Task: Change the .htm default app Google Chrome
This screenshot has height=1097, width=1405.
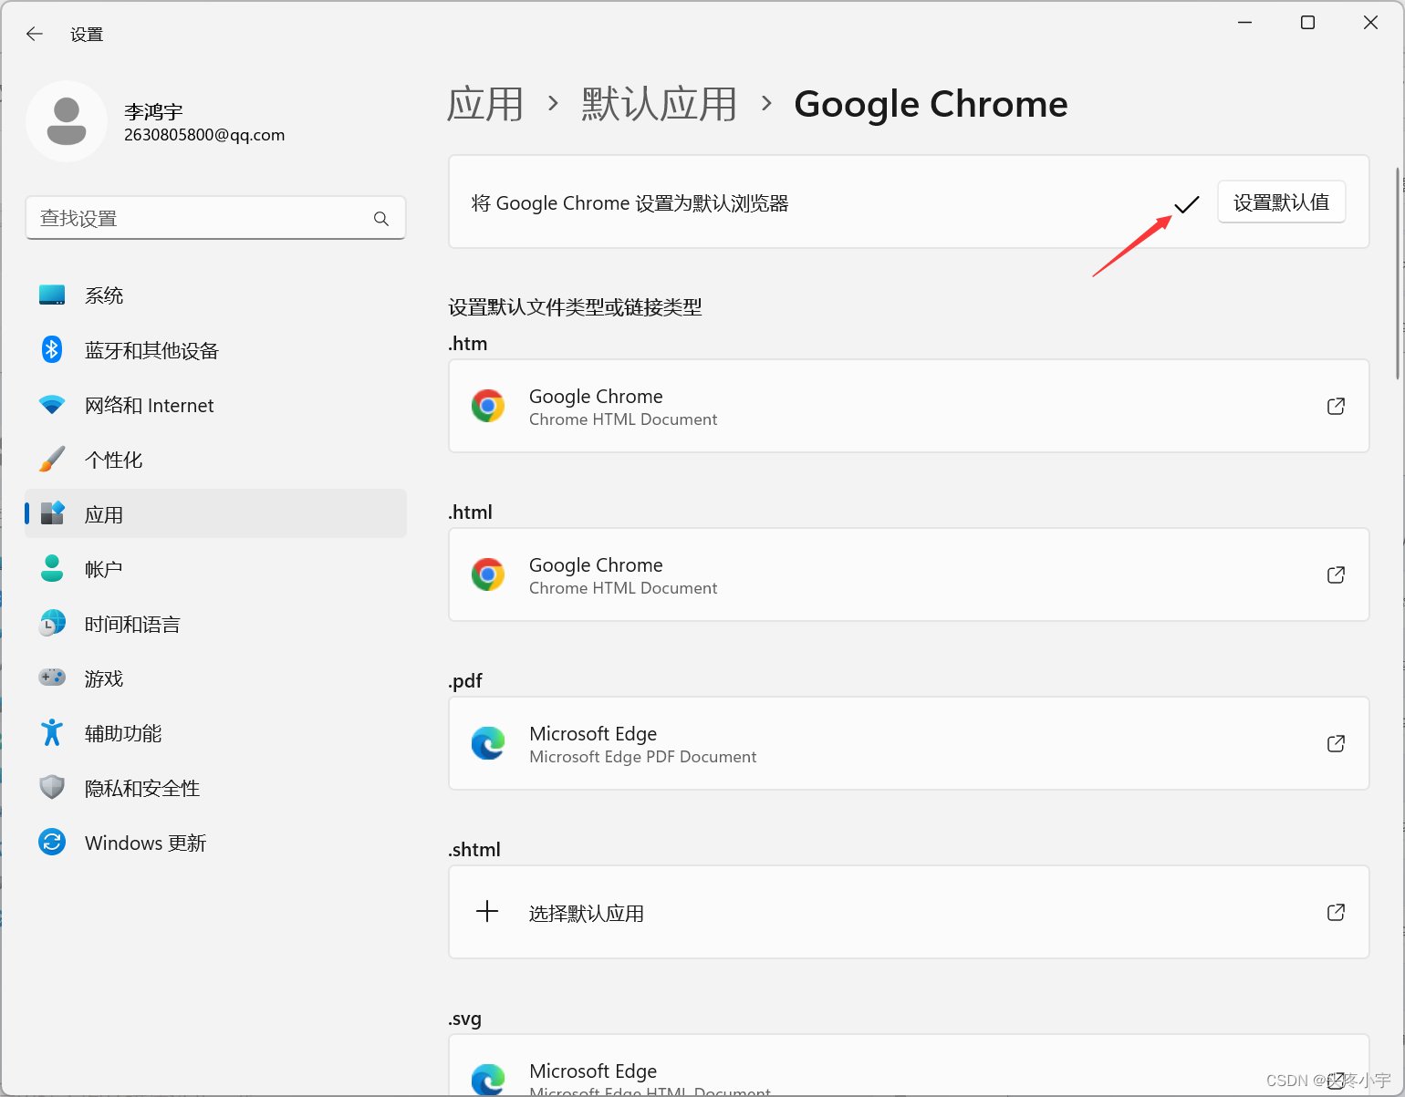Action: pos(909,406)
